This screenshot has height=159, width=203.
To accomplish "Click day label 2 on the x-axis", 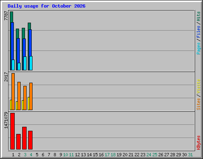I will pos(19,155).
